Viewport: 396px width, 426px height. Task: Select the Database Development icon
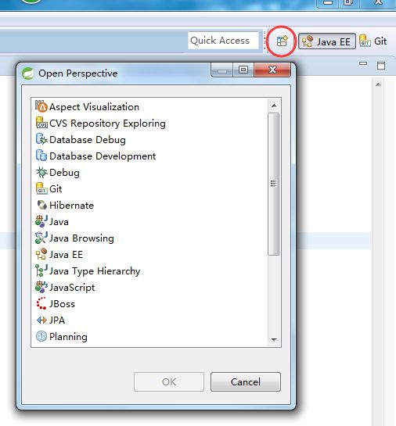(x=41, y=156)
